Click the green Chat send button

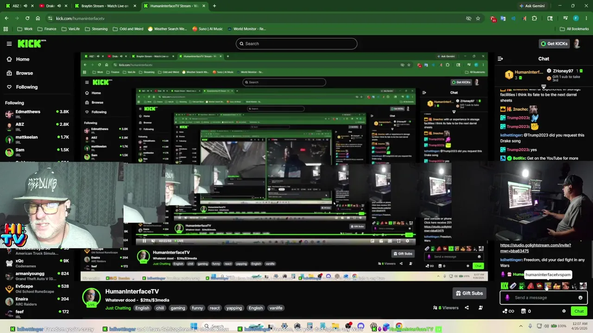coord(579,311)
